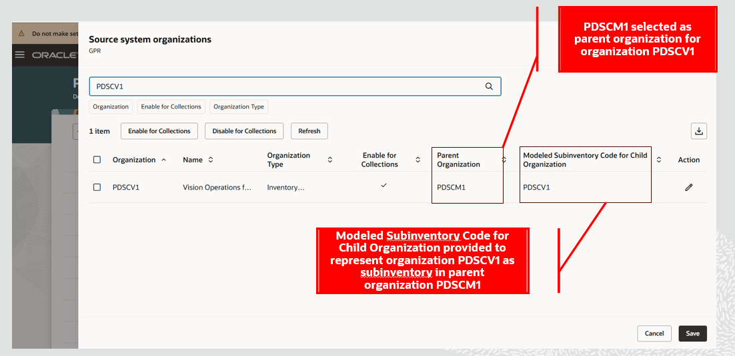Click the search field containing PDSCV1
Image resolution: width=735 pixels, height=356 pixels.
click(295, 87)
